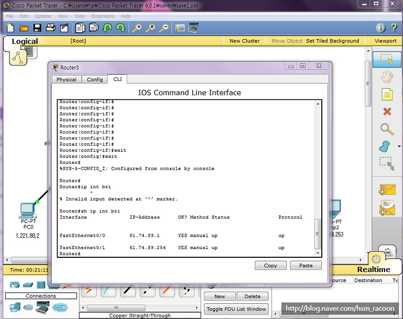Select the End Devices category icon
Viewport: 403px width, 319px height.
[x=15, y=308]
